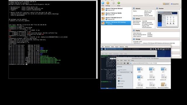Viewport: 187px width, 105px height.
Task: Click VirtualBox details pane vertical scrollbar
Action: coord(181,32)
